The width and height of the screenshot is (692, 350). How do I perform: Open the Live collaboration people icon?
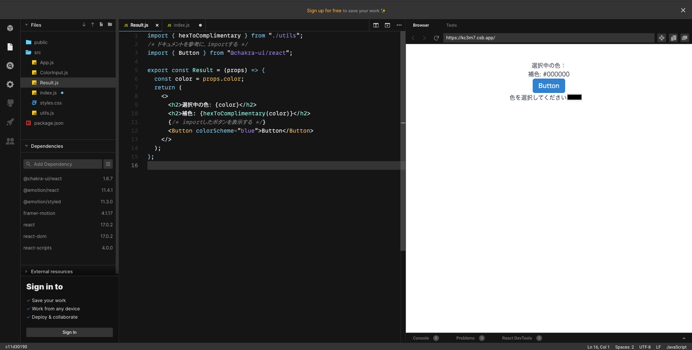click(10, 141)
